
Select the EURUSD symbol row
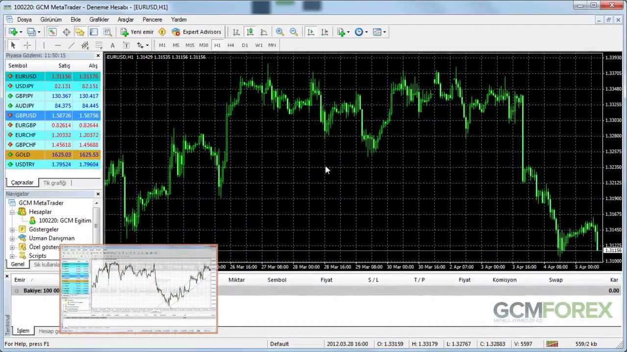pyautogui.click(x=53, y=76)
